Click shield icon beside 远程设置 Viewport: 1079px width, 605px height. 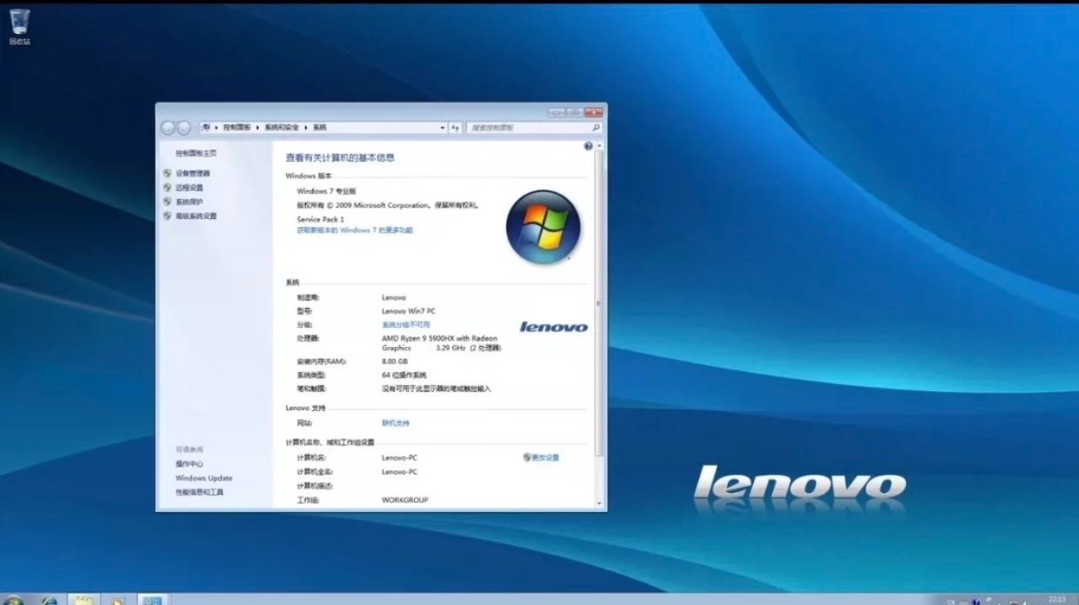point(167,187)
